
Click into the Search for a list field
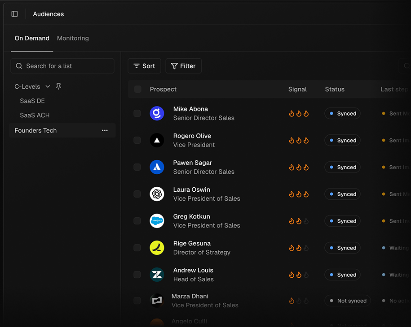(x=62, y=66)
